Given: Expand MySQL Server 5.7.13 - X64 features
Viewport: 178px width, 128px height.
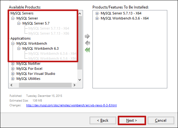Looking at the screenshot, I should click(x=97, y=13).
